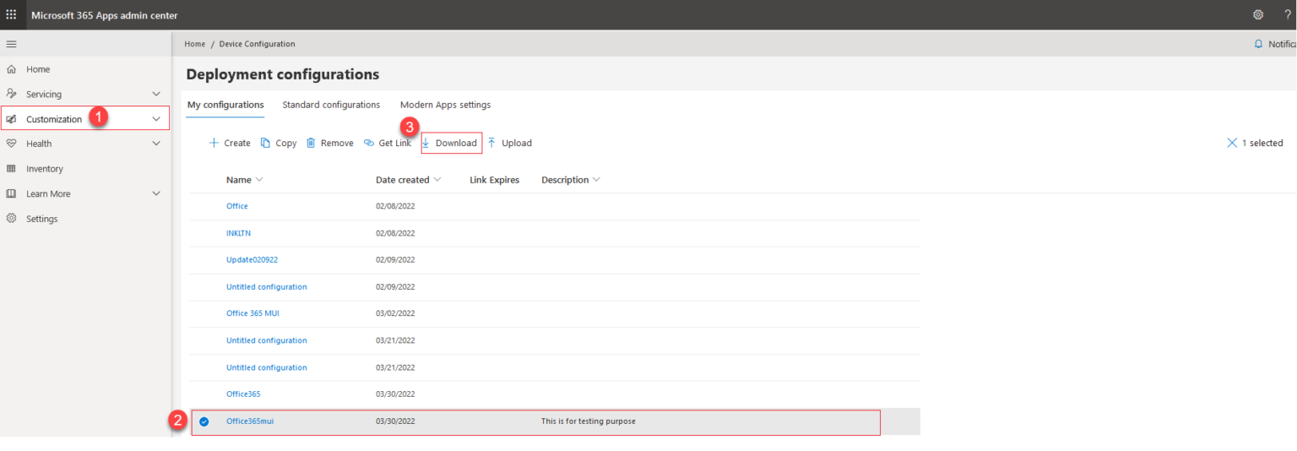Click the 02/08/2022 date in INKLTN row

click(x=395, y=233)
